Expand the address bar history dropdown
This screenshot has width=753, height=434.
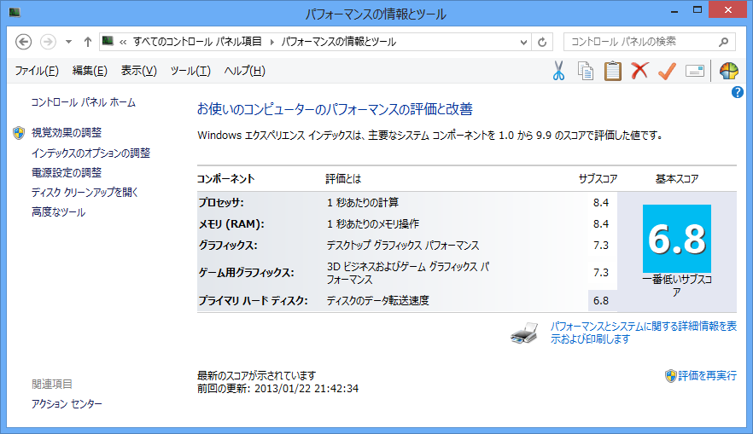[x=523, y=42]
